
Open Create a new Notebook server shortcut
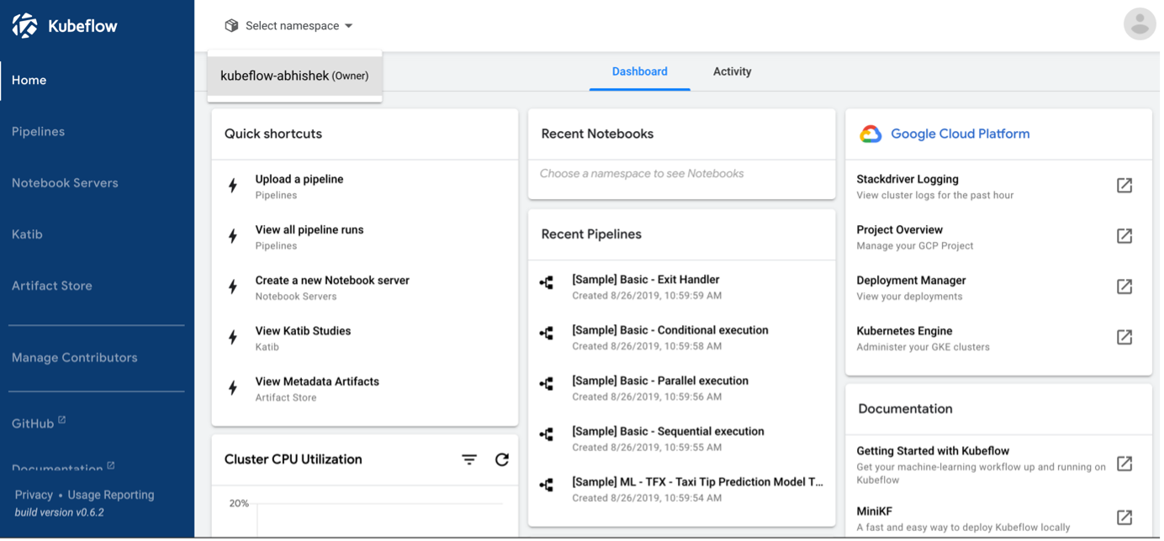[332, 281]
